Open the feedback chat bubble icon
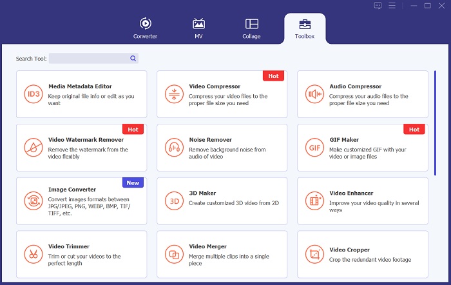 [x=378, y=5]
